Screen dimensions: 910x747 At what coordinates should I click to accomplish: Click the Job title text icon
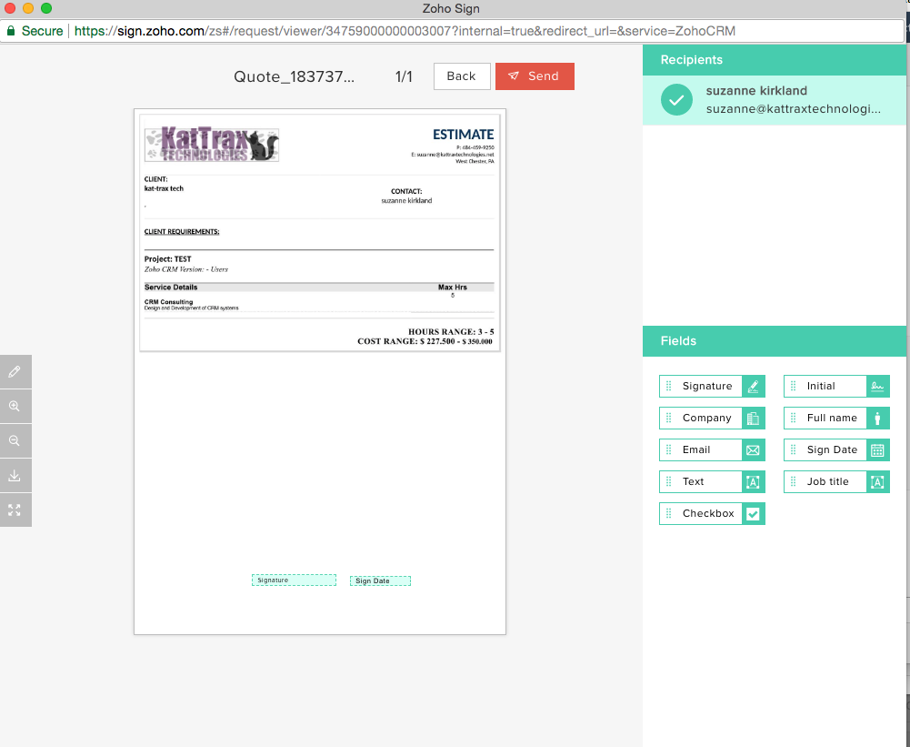tap(878, 481)
